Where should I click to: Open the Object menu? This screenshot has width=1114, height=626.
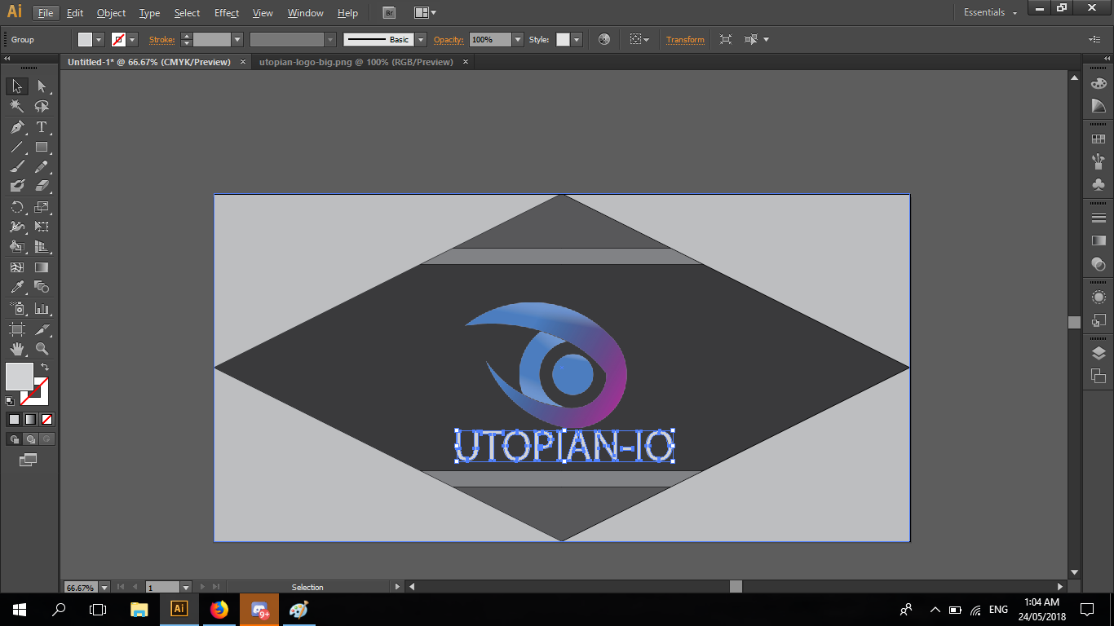tap(111, 13)
